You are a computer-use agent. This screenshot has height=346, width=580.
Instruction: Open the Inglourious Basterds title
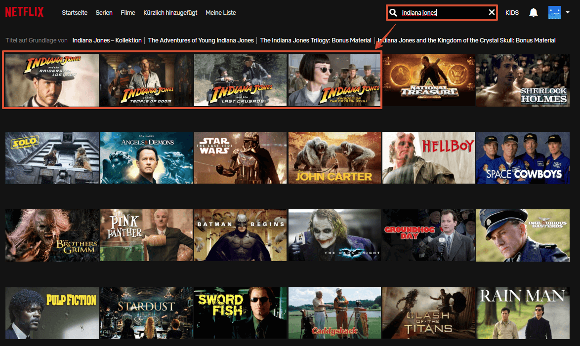523,235
